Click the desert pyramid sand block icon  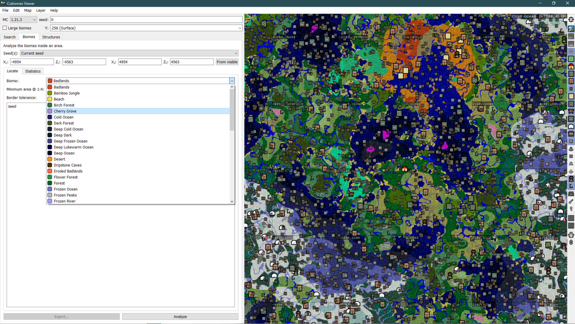(x=571, y=97)
